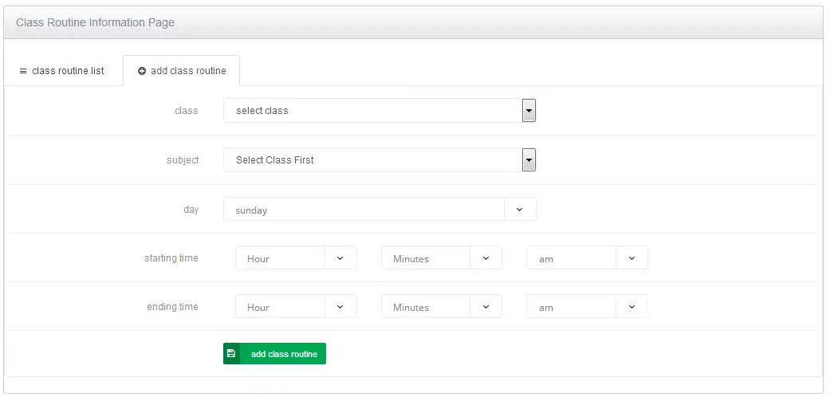Open the add class routine tab

pyautogui.click(x=182, y=70)
